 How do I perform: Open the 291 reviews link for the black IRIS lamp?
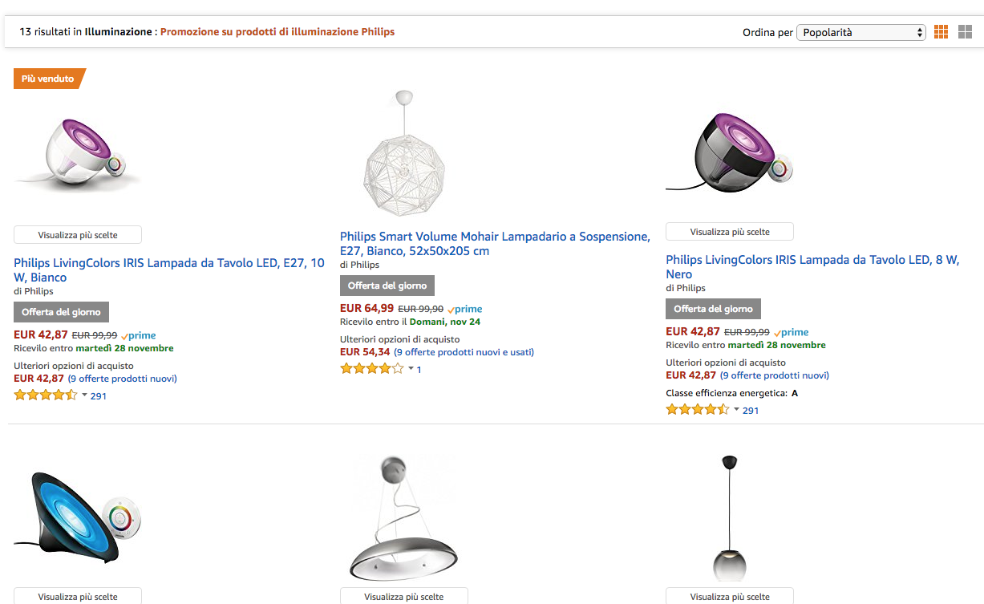(751, 410)
